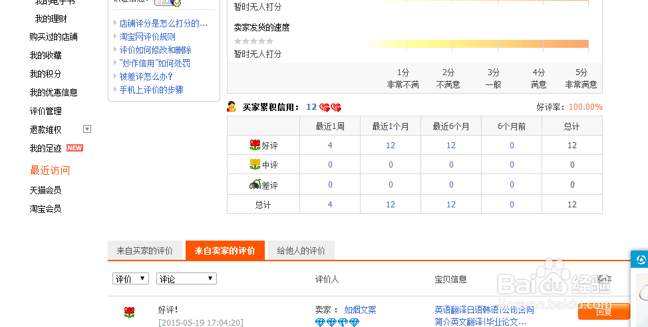Viewport: 648px width, 327px height.
Task: Click the 最近访问 sidebar heading
Action: coord(50,170)
